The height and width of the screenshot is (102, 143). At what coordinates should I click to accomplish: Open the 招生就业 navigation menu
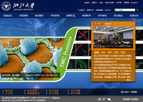(x=118, y=16)
